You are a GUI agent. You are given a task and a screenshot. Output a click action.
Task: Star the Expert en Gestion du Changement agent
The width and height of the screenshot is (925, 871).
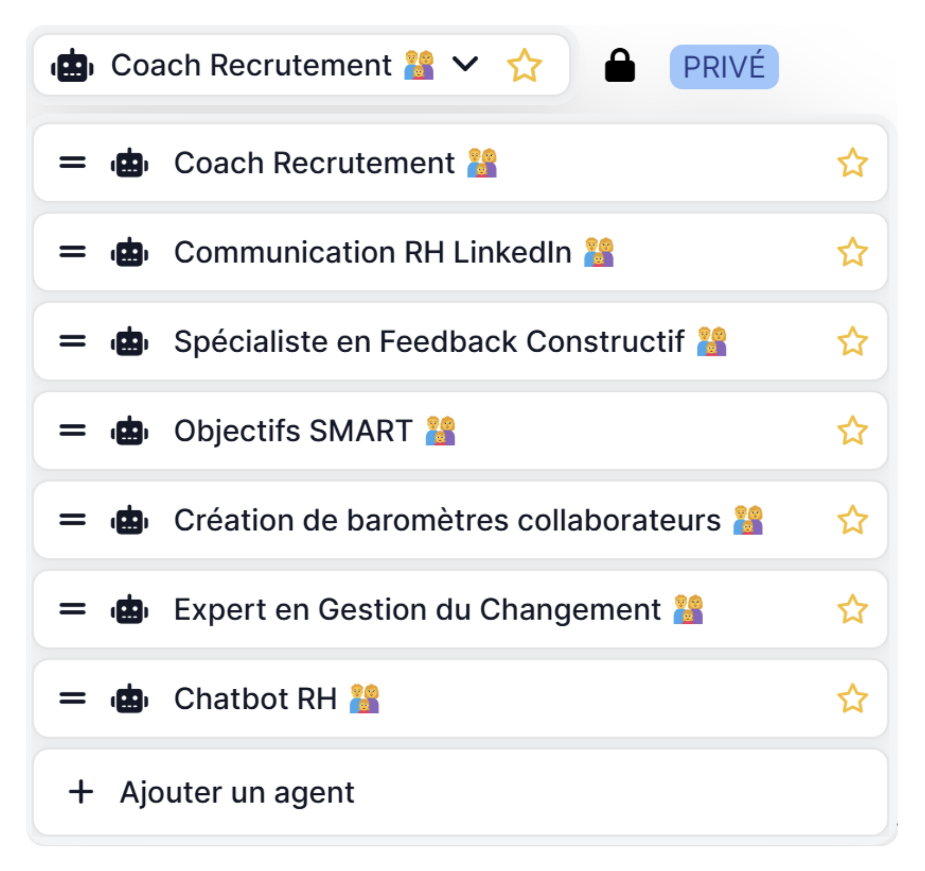852,609
